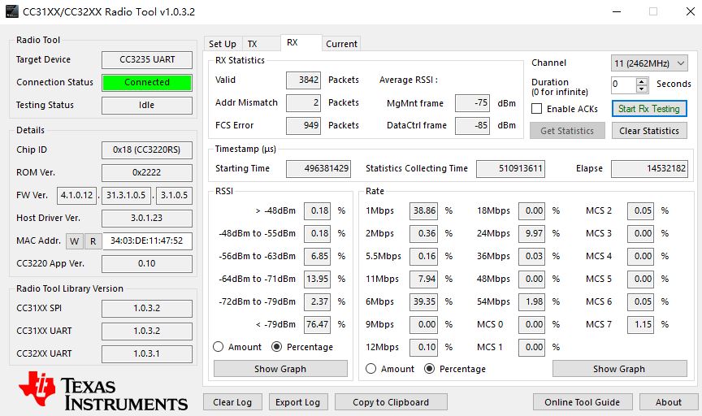Minimize the Radio Tool window
This screenshot has width=702, height=416.
(617, 11)
